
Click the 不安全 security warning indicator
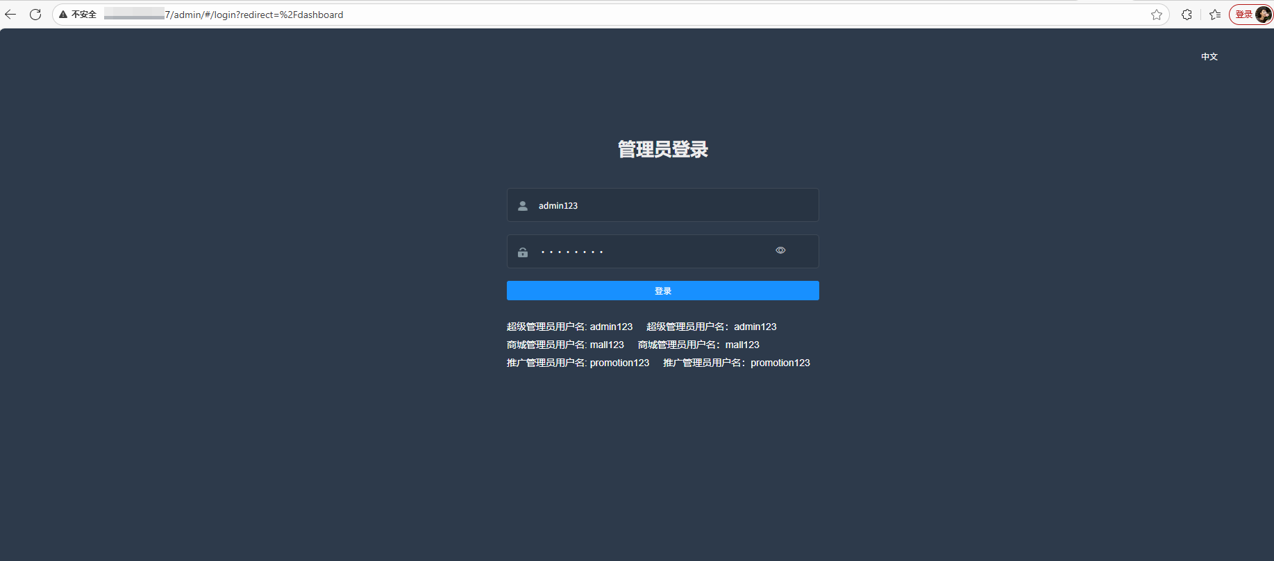tap(78, 15)
